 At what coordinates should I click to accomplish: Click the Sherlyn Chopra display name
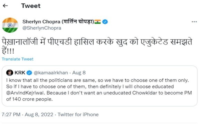(58, 22)
